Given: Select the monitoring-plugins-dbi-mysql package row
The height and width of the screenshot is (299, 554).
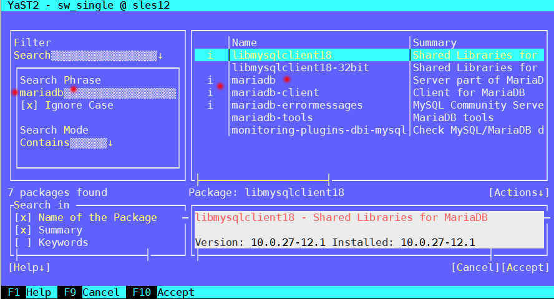Looking at the screenshot, I should tap(369, 130).
